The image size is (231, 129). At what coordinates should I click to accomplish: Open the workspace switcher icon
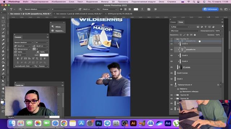click(x=226, y=9)
